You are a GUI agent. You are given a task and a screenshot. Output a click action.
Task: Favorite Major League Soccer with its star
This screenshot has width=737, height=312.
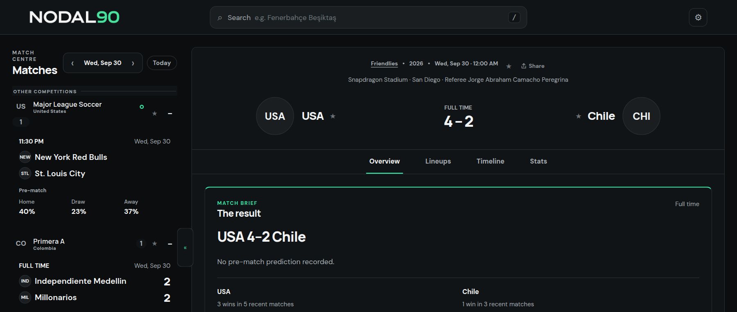[x=154, y=113]
